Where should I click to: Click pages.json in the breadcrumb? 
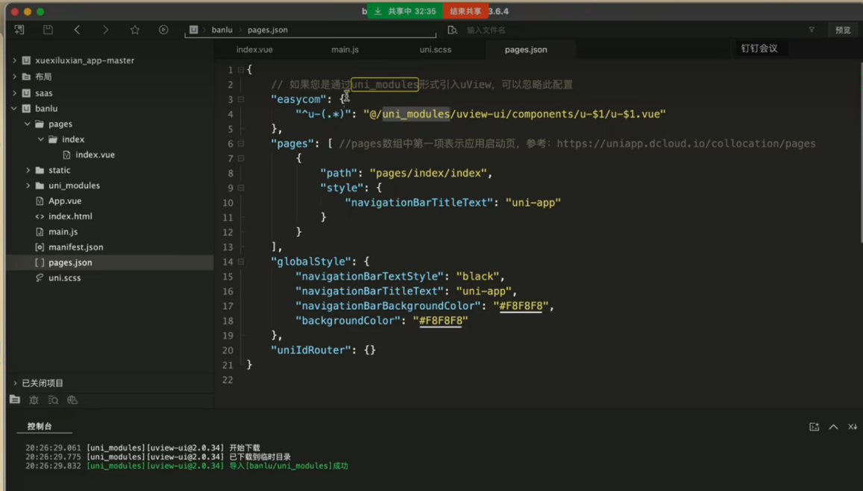(x=268, y=30)
